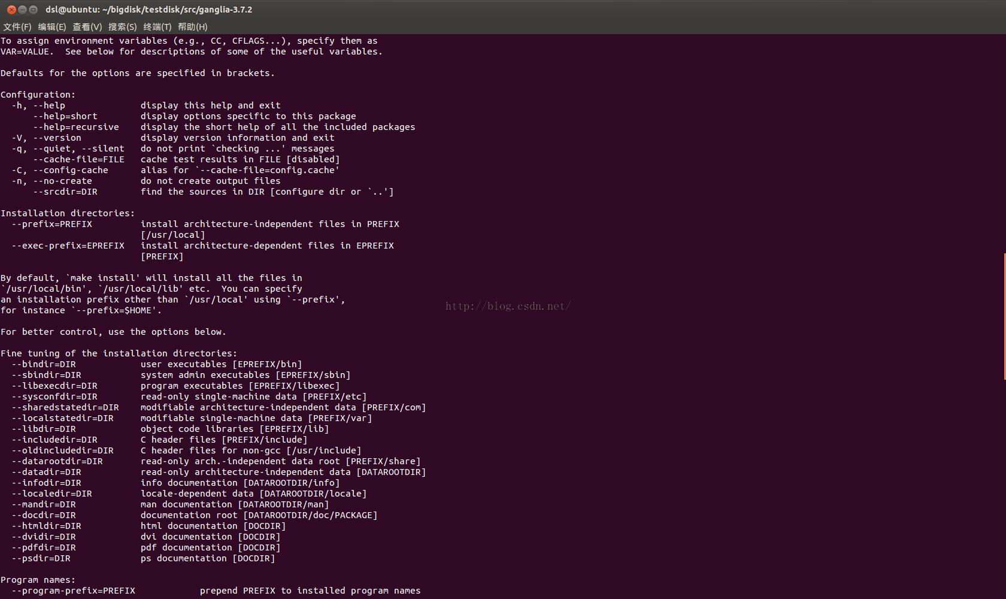The image size is (1006, 599).
Task: Click the --mandir=DIR option
Action: tap(44, 504)
